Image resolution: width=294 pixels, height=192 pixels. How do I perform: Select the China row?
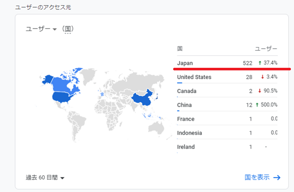pyautogui.click(x=227, y=105)
